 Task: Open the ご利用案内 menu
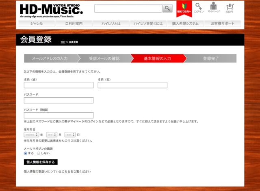74,24
